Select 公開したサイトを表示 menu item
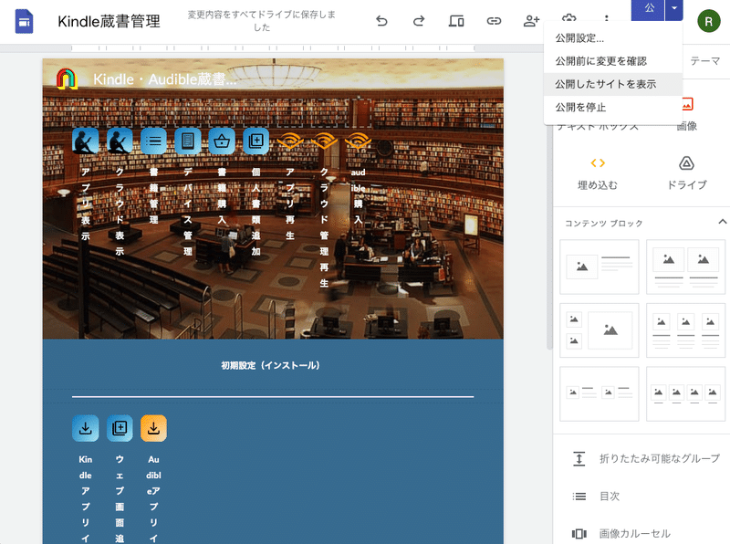 click(612, 84)
